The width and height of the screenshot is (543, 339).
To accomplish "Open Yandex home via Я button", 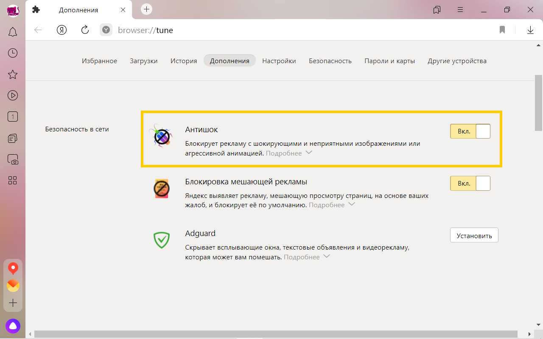I will click(62, 30).
